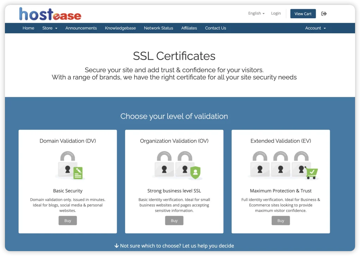Click the green document badge icon

(x=78, y=173)
